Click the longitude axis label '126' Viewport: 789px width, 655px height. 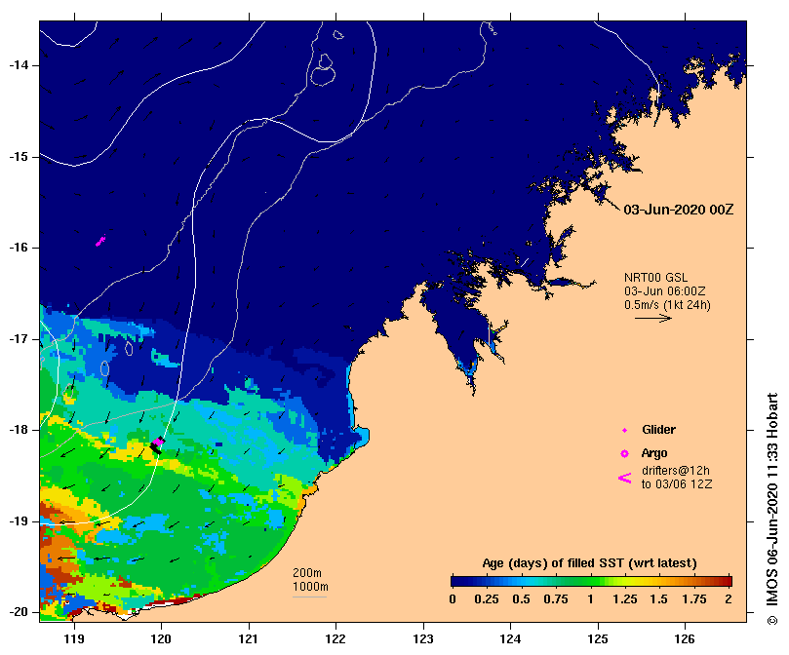pyautogui.click(x=685, y=638)
